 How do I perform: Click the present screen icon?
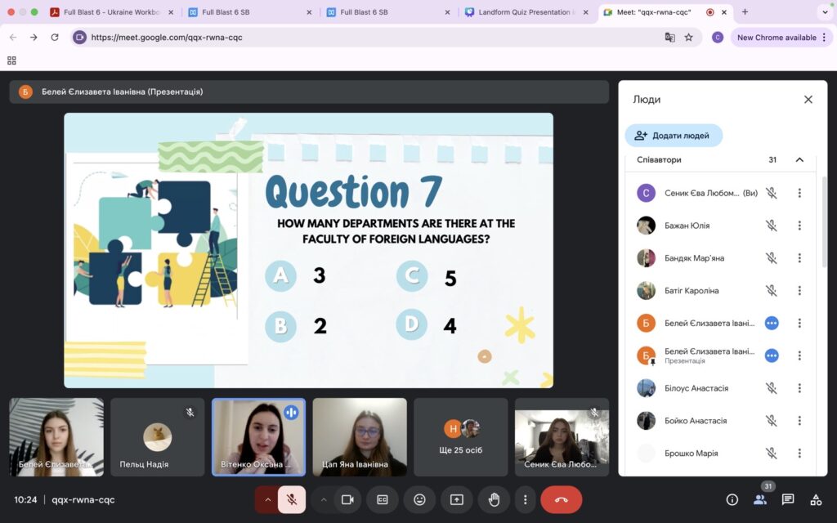pyautogui.click(x=456, y=499)
